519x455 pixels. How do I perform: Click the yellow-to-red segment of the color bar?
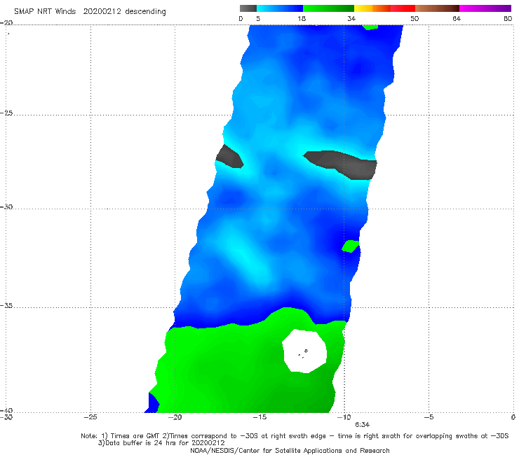click(384, 8)
